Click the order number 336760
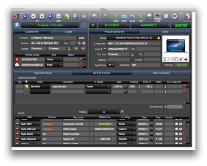207x166 pixels. coord(181,25)
